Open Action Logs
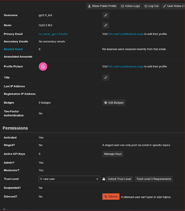This screenshot has height=211, width=185. pyautogui.click(x=130, y=6)
